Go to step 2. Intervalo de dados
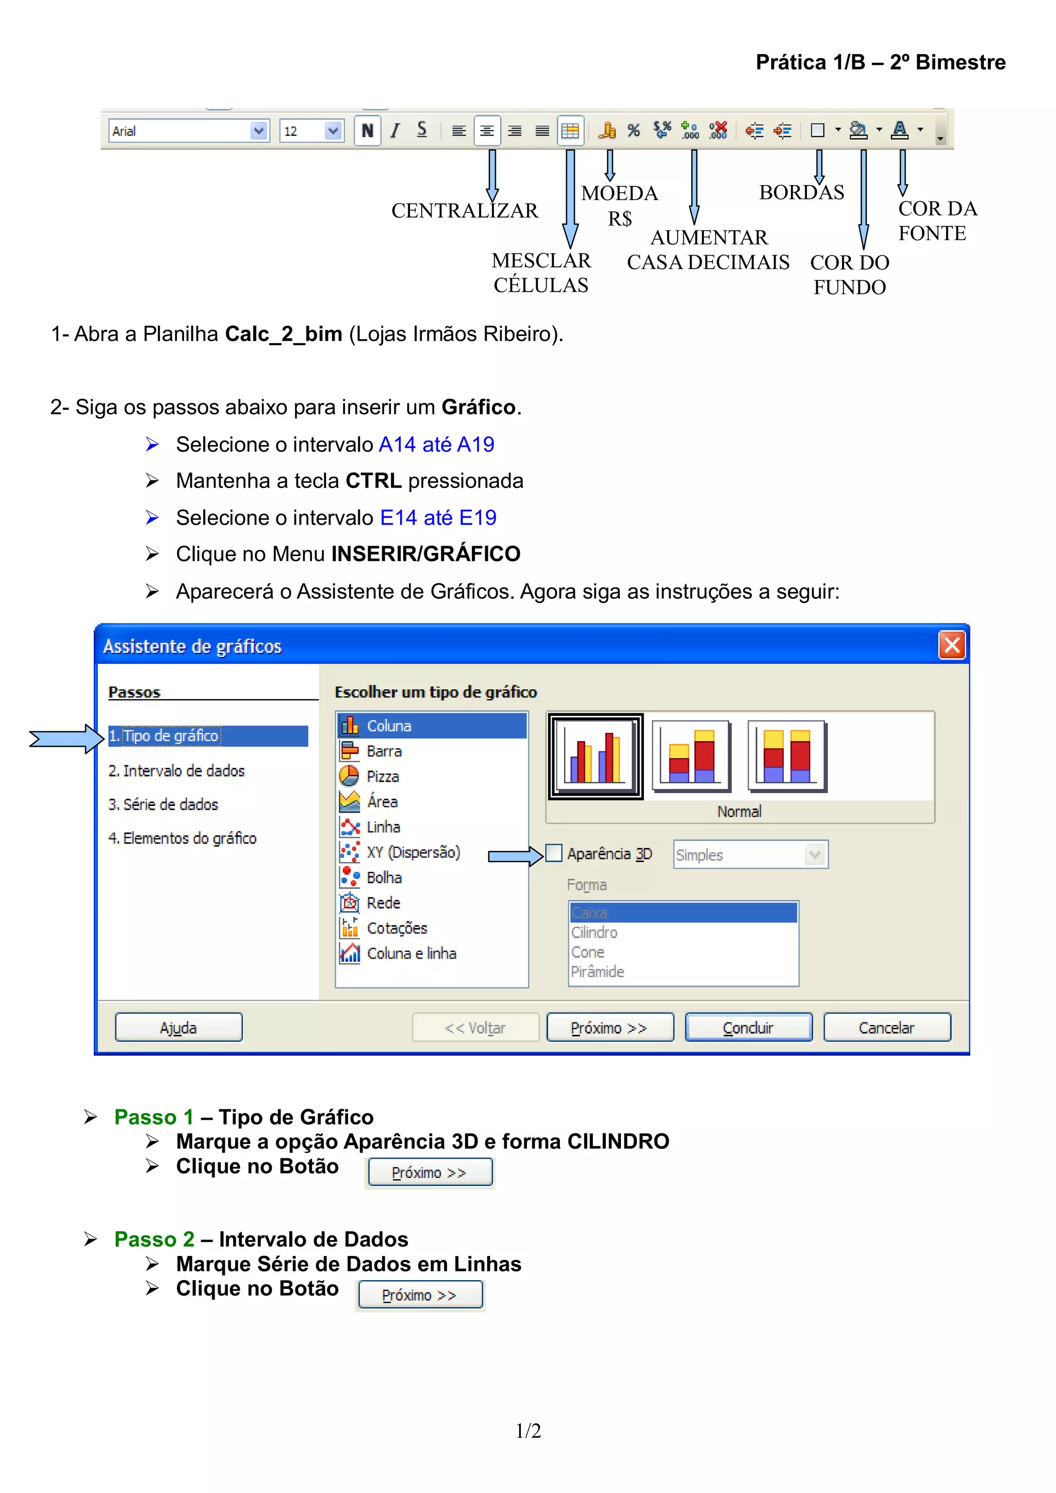This screenshot has width=1056, height=1493. point(176,770)
